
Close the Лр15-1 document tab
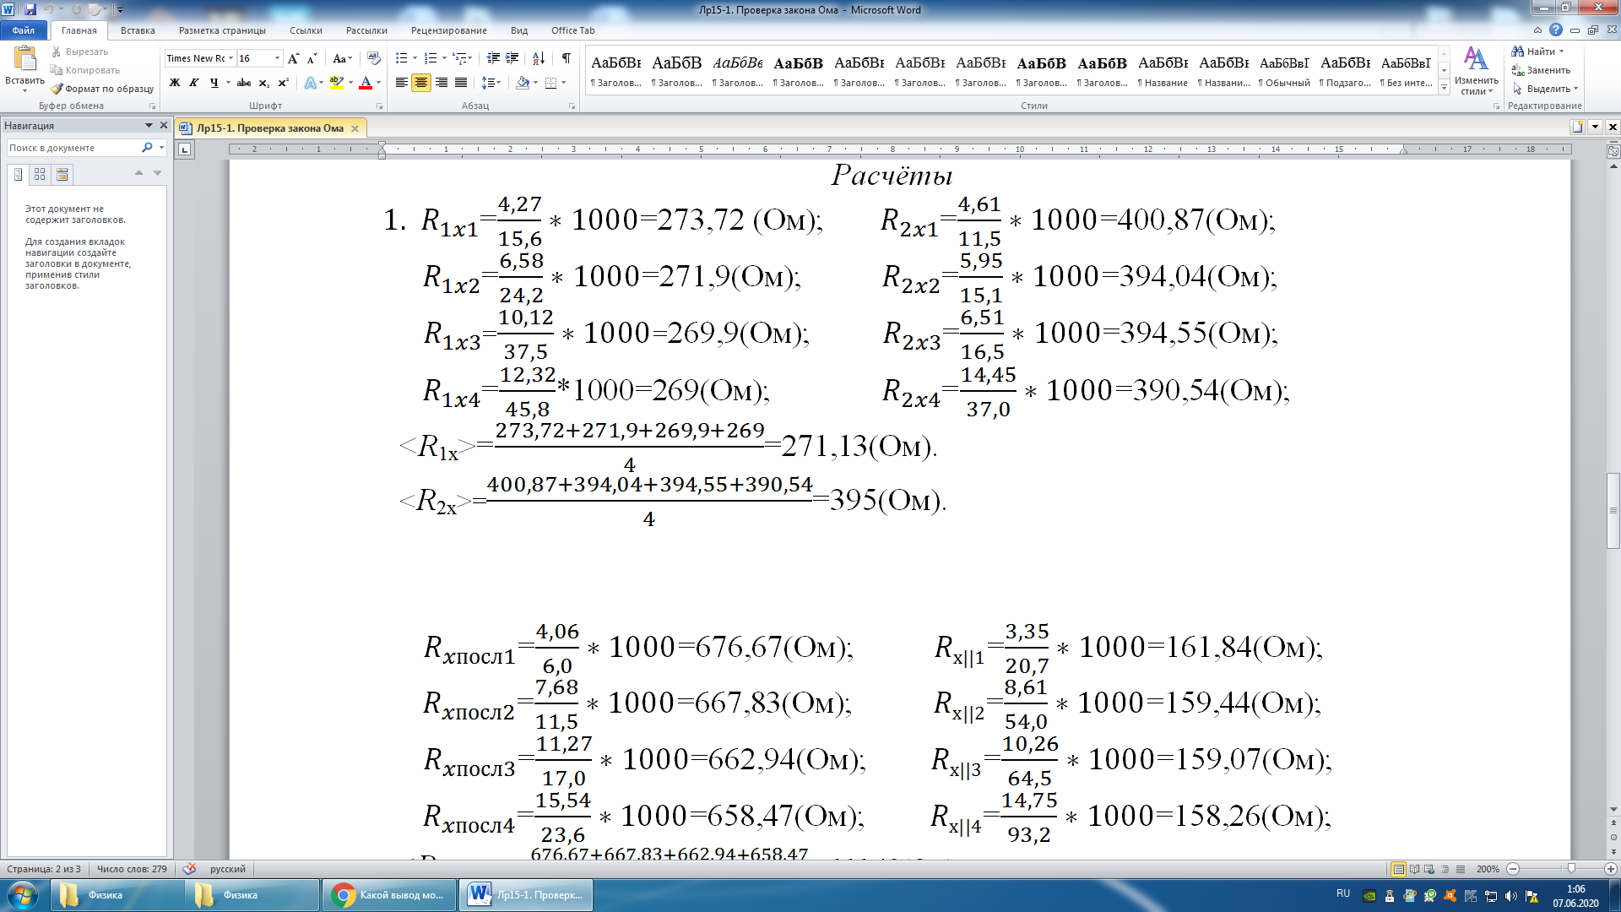[355, 128]
